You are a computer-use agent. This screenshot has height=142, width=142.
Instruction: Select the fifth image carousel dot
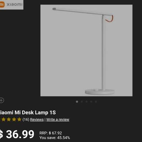coord(96,102)
